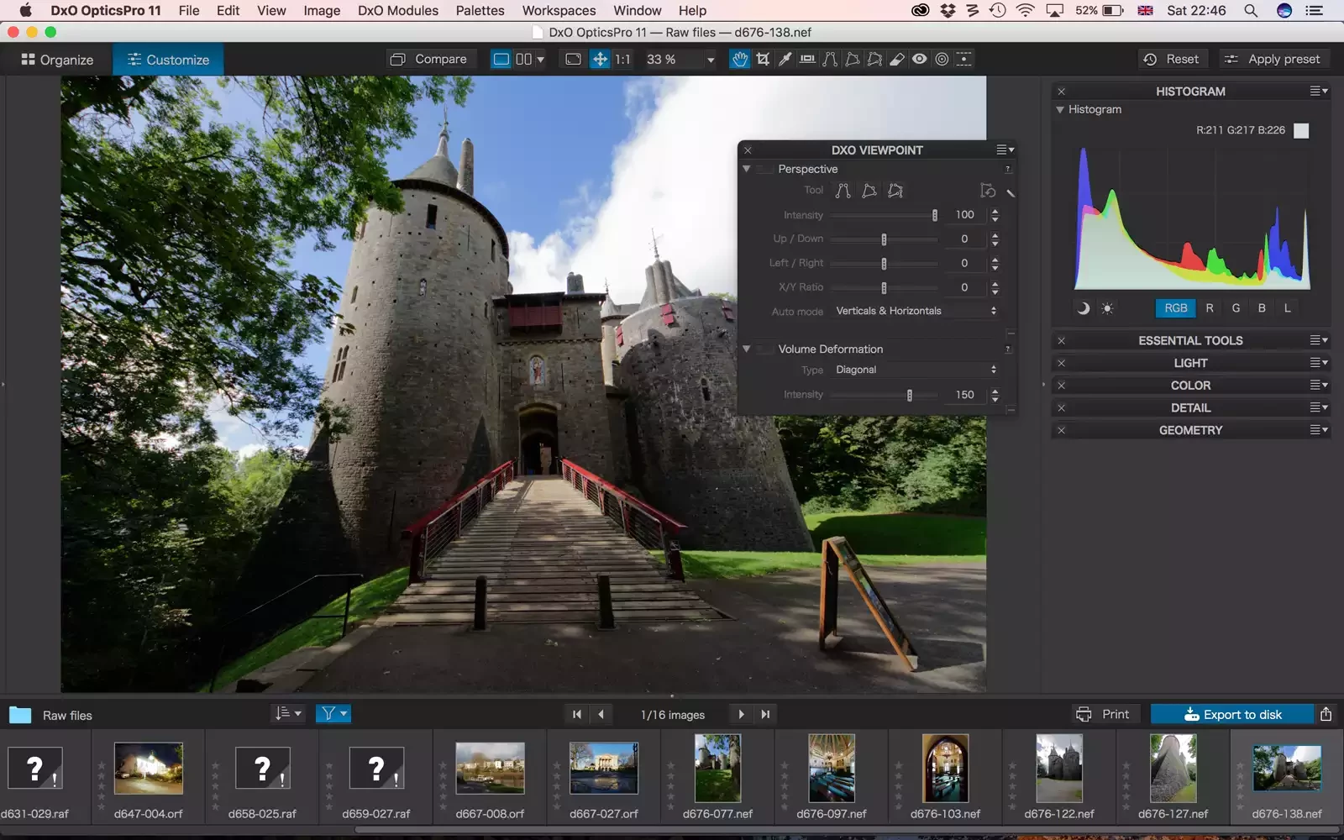Image resolution: width=1344 pixels, height=840 pixels.
Task: Click the Up / Down slider handle
Action: coord(884,239)
